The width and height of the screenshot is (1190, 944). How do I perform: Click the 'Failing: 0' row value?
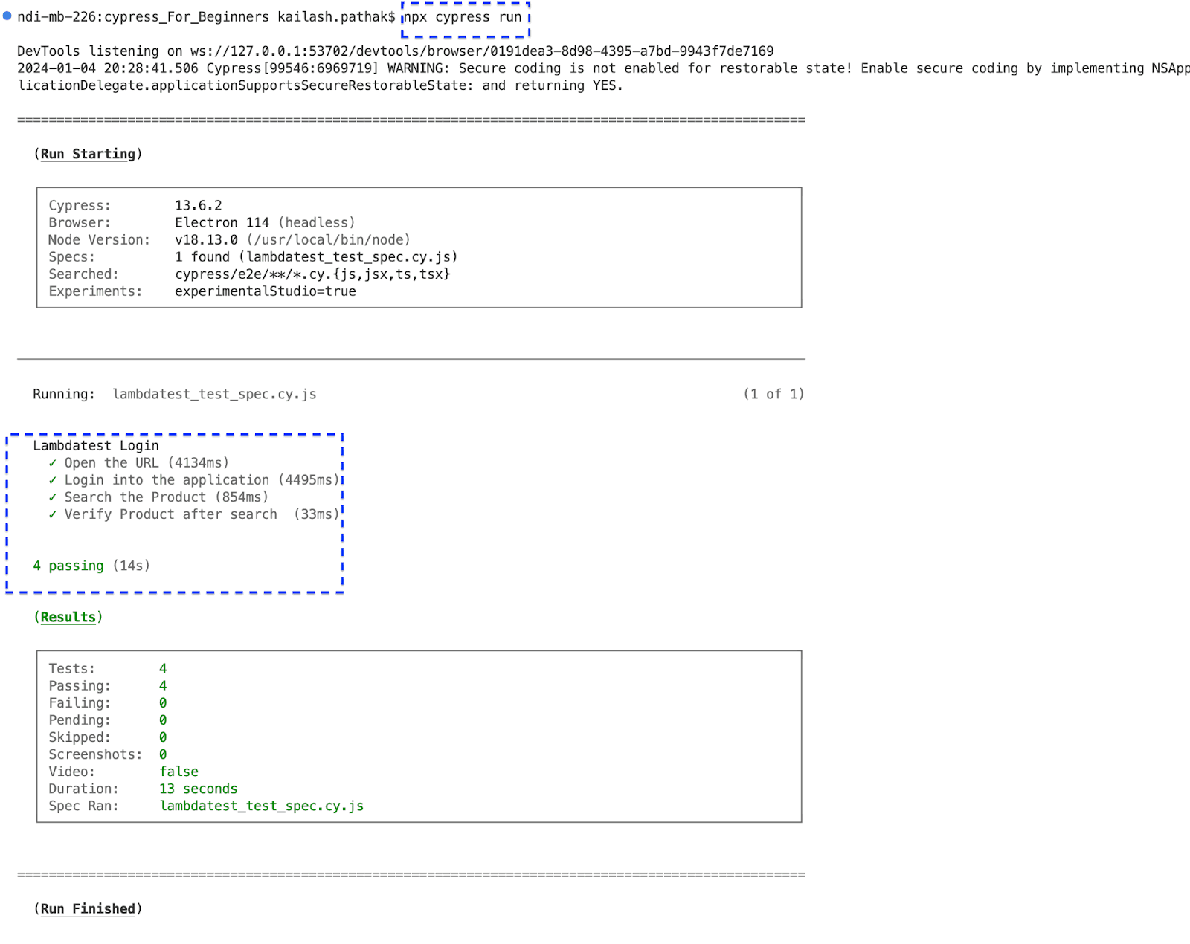tap(163, 703)
